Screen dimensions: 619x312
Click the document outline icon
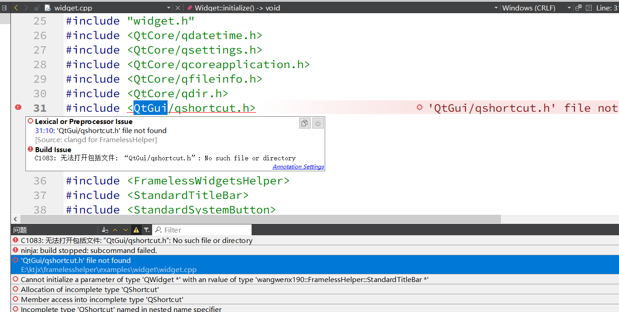589,8
